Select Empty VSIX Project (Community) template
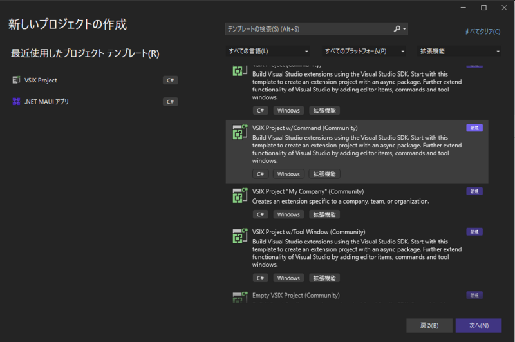 pos(357,296)
